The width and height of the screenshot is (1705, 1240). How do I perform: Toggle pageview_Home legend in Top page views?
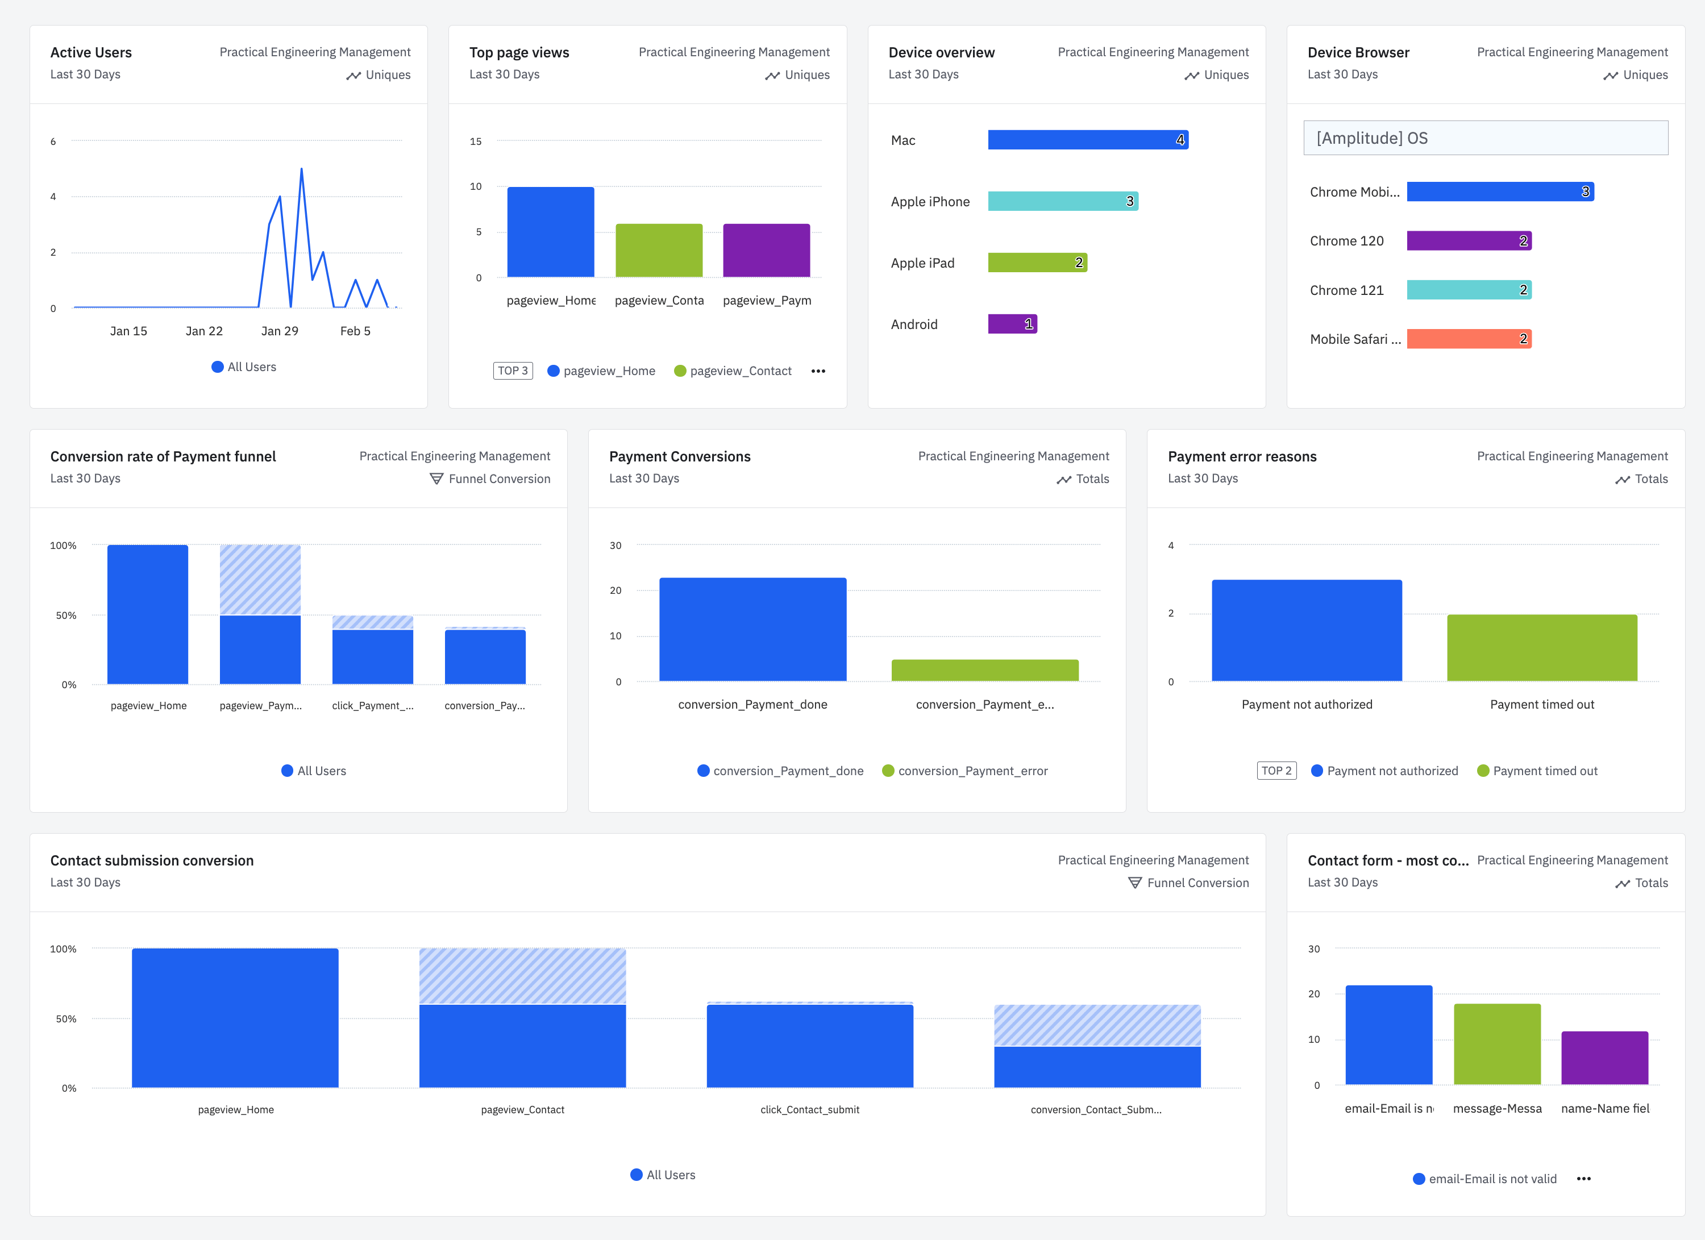[601, 371]
